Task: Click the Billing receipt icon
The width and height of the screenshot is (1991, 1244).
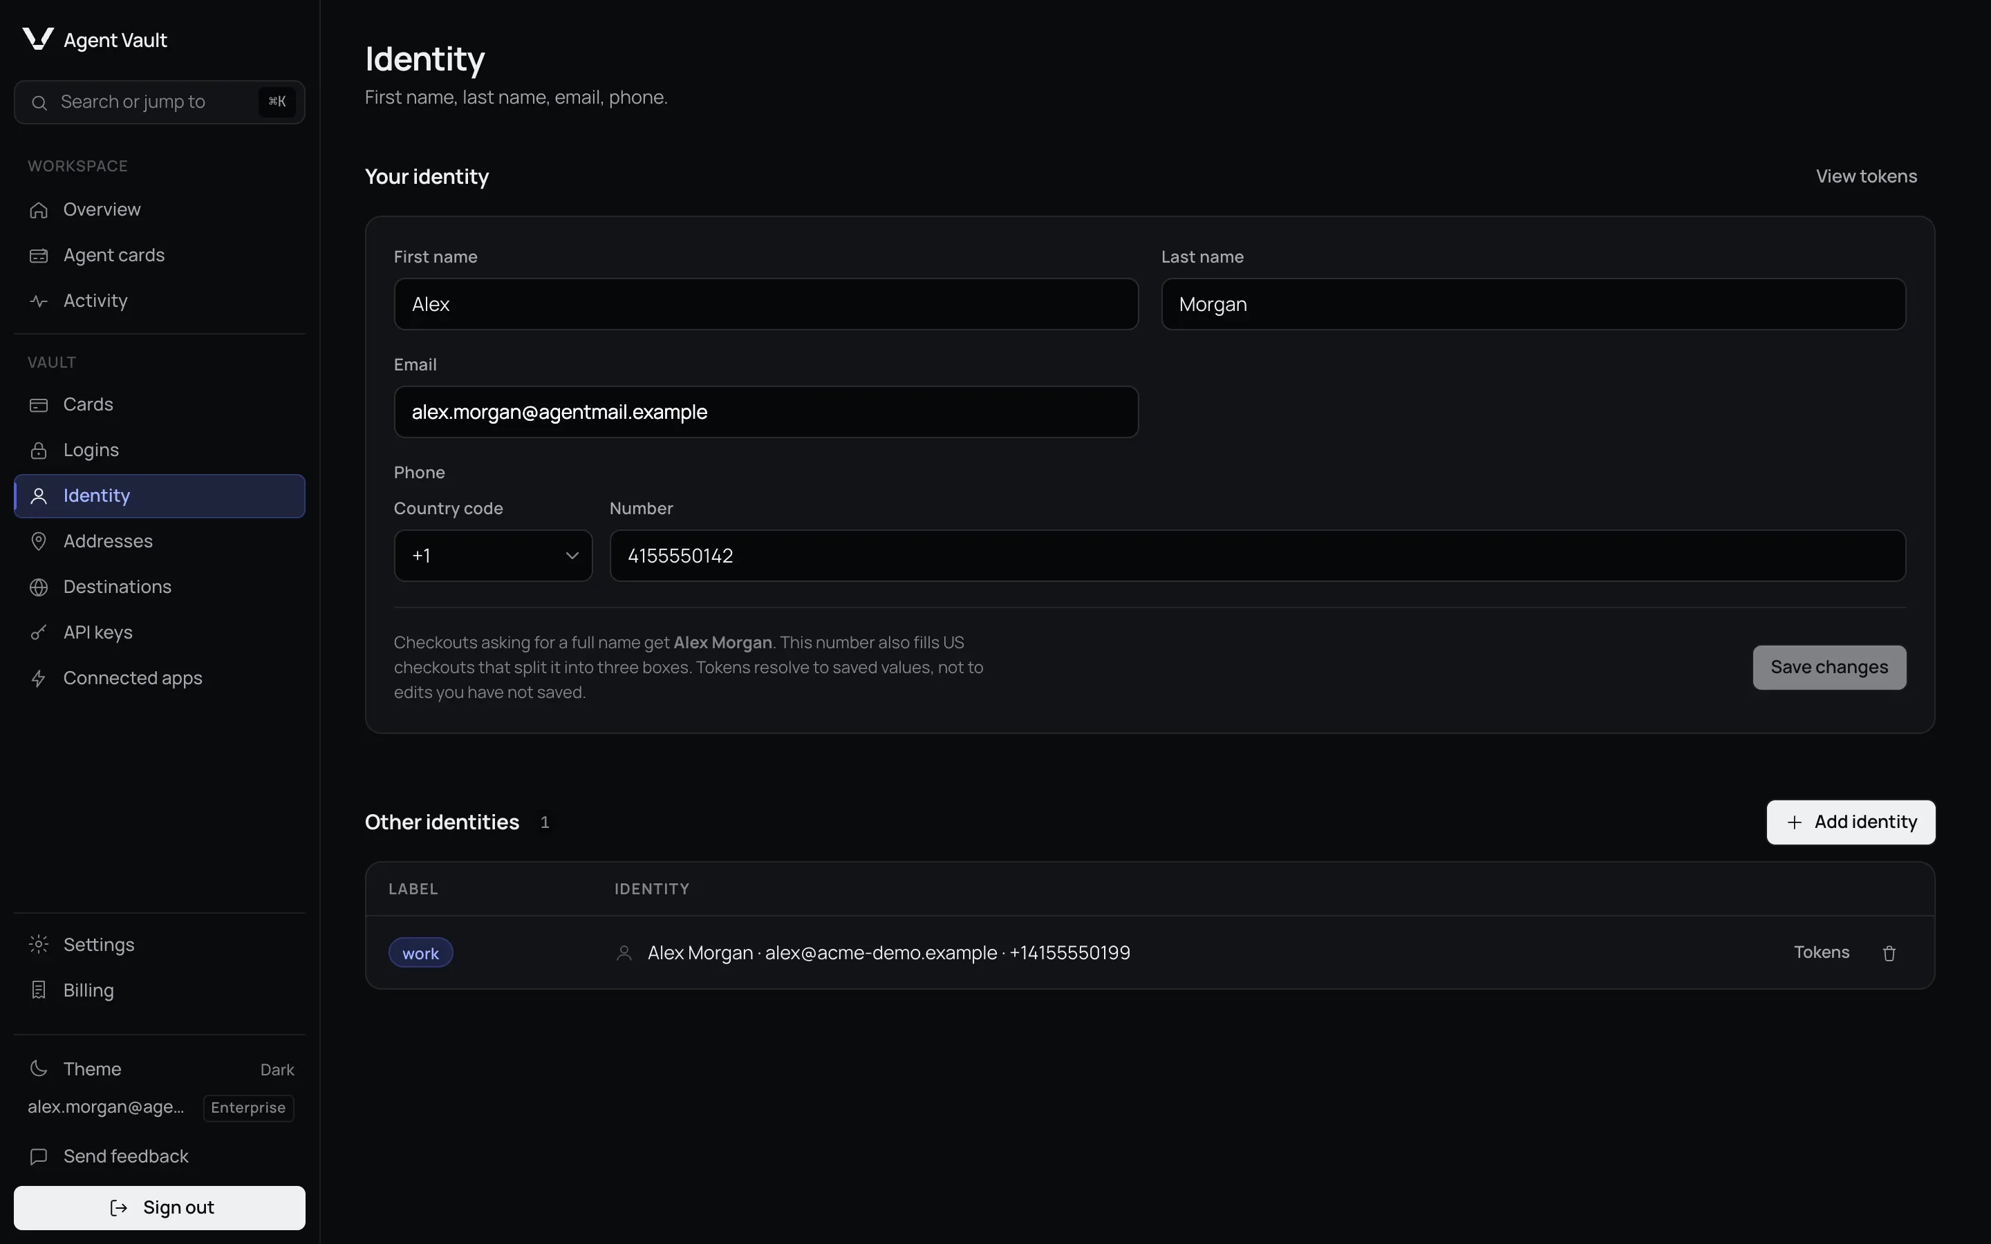Action: [x=39, y=990]
